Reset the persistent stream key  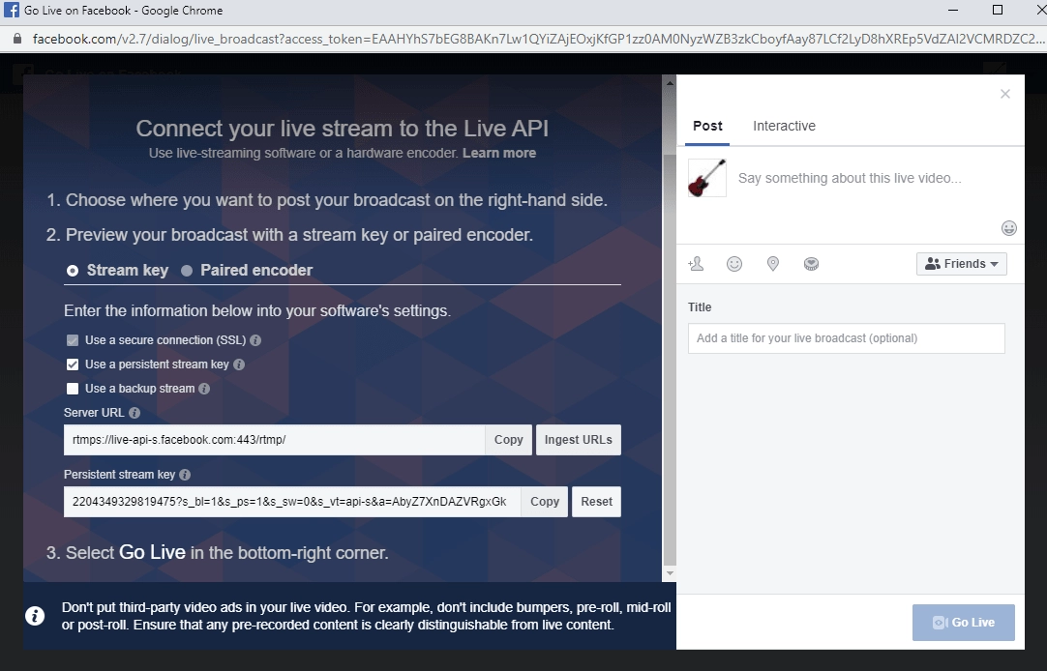point(596,502)
